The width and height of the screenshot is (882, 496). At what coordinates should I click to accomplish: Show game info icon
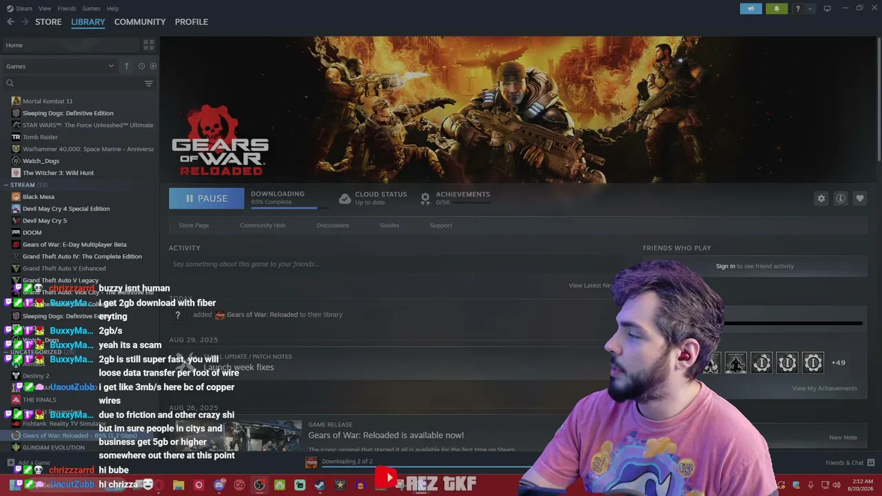pyautogui.click(x=841, y=198)
